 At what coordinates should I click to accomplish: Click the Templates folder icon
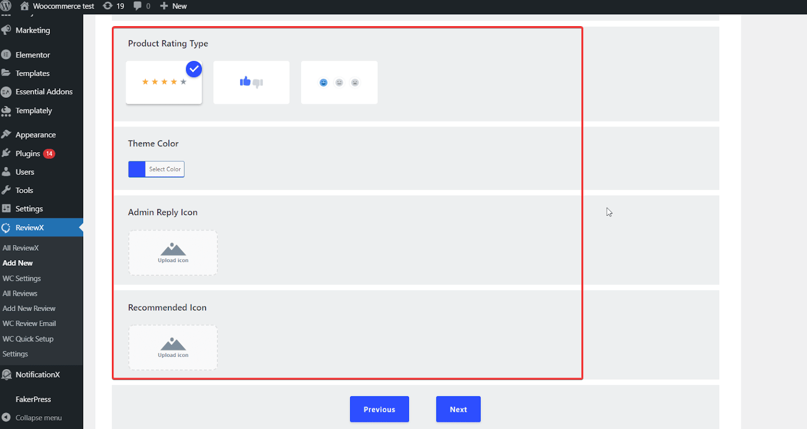tap(6, 73)
